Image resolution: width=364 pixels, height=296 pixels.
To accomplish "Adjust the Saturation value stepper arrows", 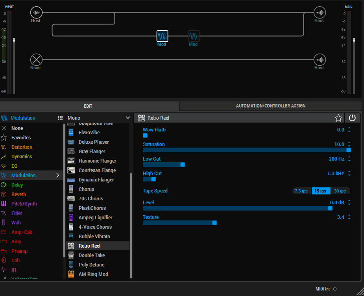I will click(349, 144).
